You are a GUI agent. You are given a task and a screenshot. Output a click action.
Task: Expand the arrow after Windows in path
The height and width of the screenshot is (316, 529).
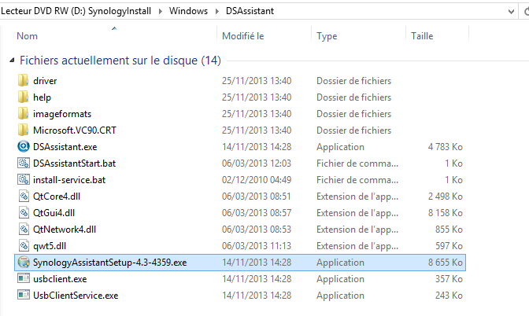pos(217,12)
